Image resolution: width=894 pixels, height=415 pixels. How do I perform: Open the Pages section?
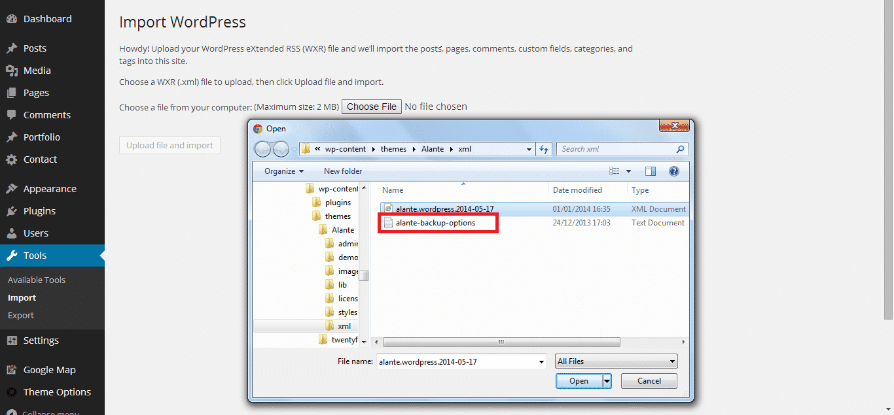[x=36, y=93]
